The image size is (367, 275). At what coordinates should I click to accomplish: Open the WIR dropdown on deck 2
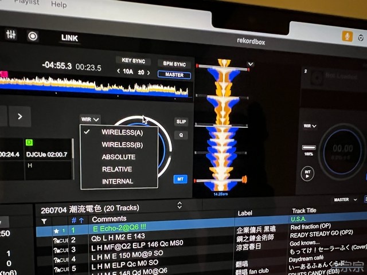310,126
